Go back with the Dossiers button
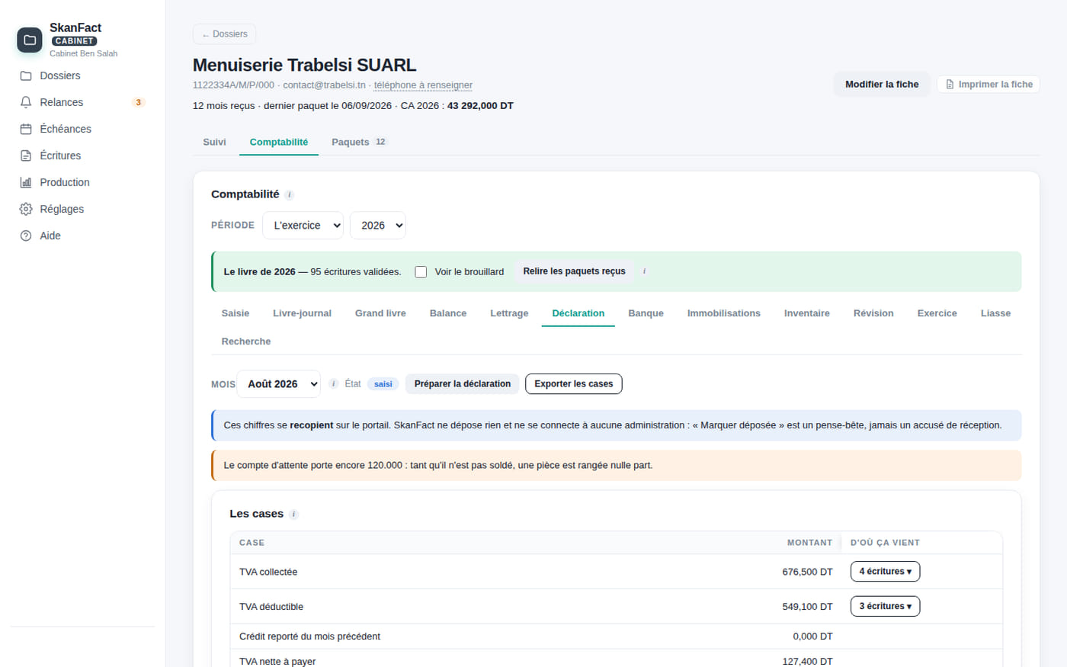Screen dimensions: 1067x667 point(224,34)
